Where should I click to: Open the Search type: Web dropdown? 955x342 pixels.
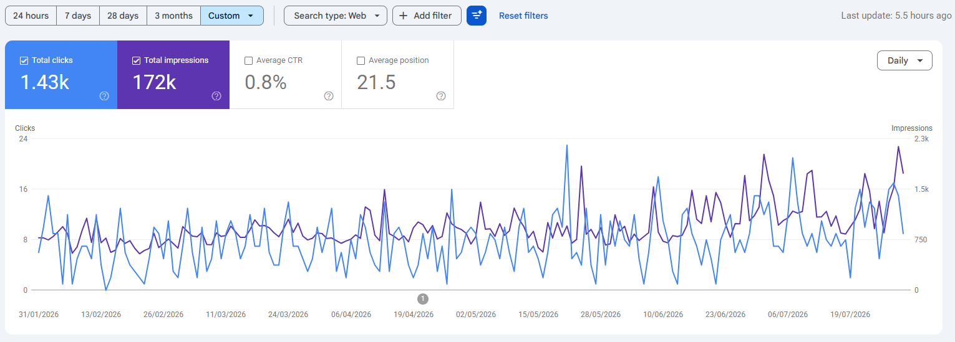(336, 16)
